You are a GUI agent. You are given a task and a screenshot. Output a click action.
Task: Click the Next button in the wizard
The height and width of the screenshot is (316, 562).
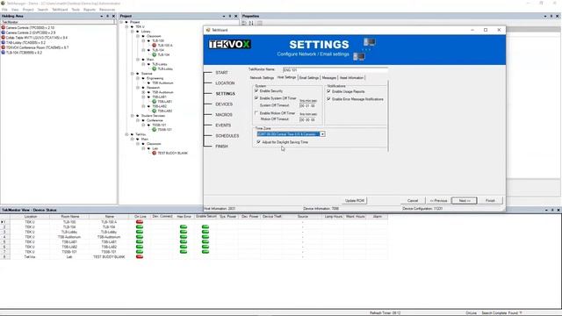pos(465,201)
